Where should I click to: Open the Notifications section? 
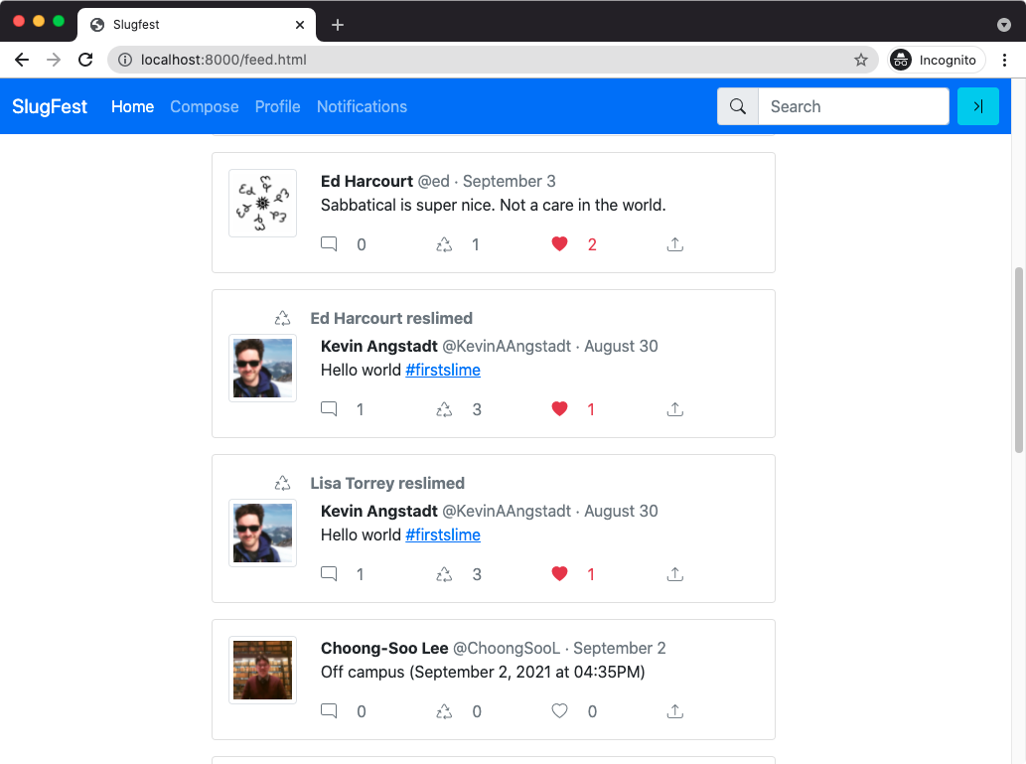(362, 106)
